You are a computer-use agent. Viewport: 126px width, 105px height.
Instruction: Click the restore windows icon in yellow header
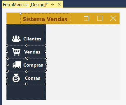pos(86,18)
